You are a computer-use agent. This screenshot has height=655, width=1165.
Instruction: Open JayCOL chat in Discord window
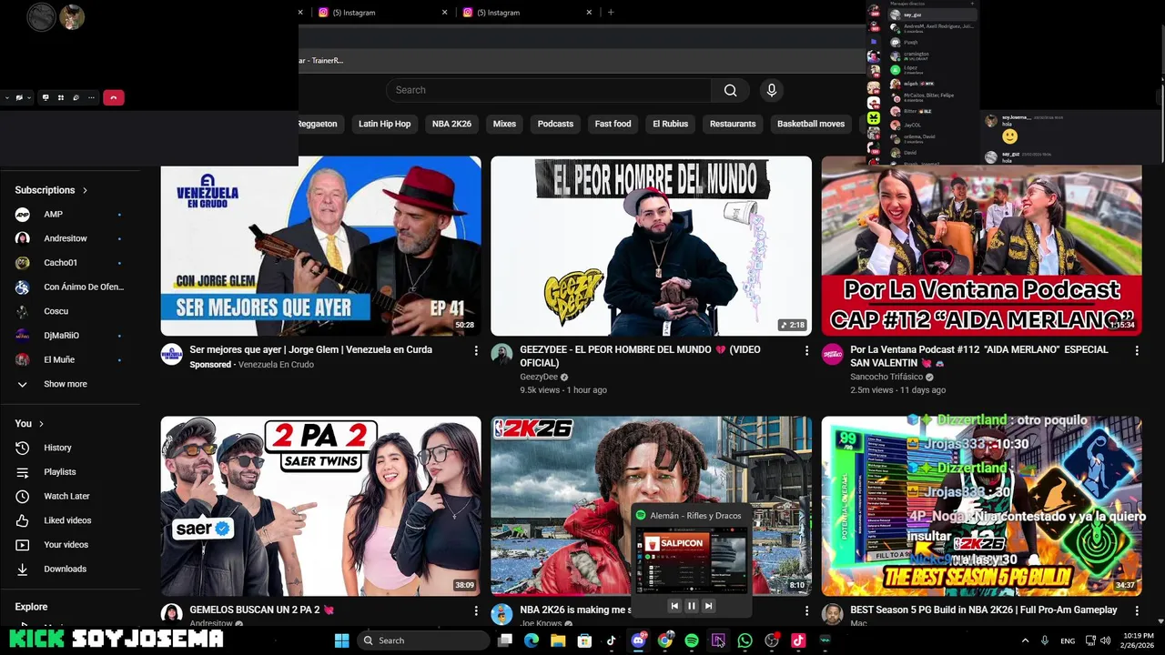(x=931, y=125)
